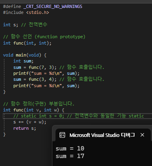Click the 함수 정의(구현) 부분입니다 comment
The image size is (152, 166).
pos(38,104)
